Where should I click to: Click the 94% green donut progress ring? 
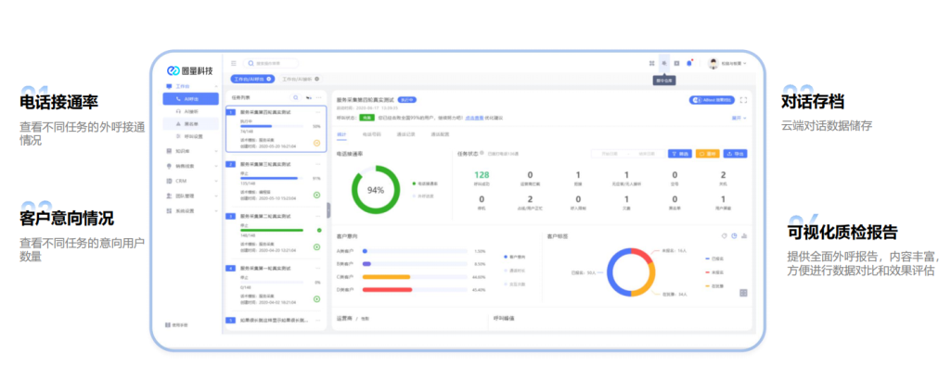pyautogui.click(x=375, y=190)
